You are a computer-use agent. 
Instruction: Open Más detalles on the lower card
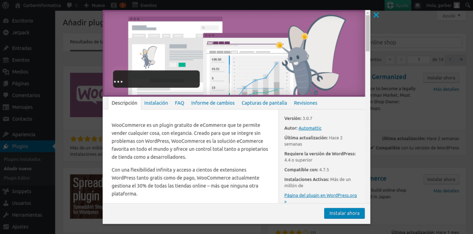tap(446, 191)
